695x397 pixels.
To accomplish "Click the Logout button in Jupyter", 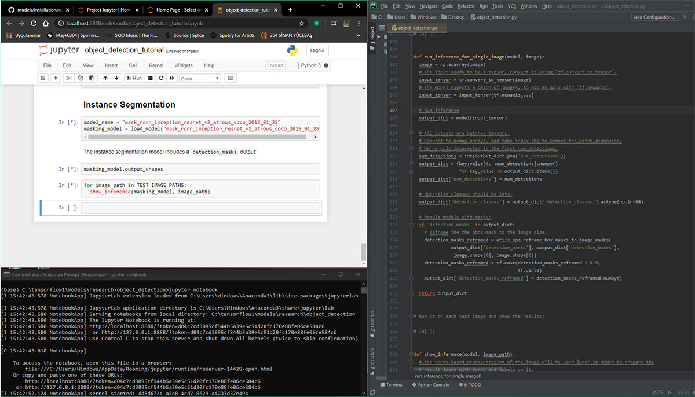I will point(317,50).
